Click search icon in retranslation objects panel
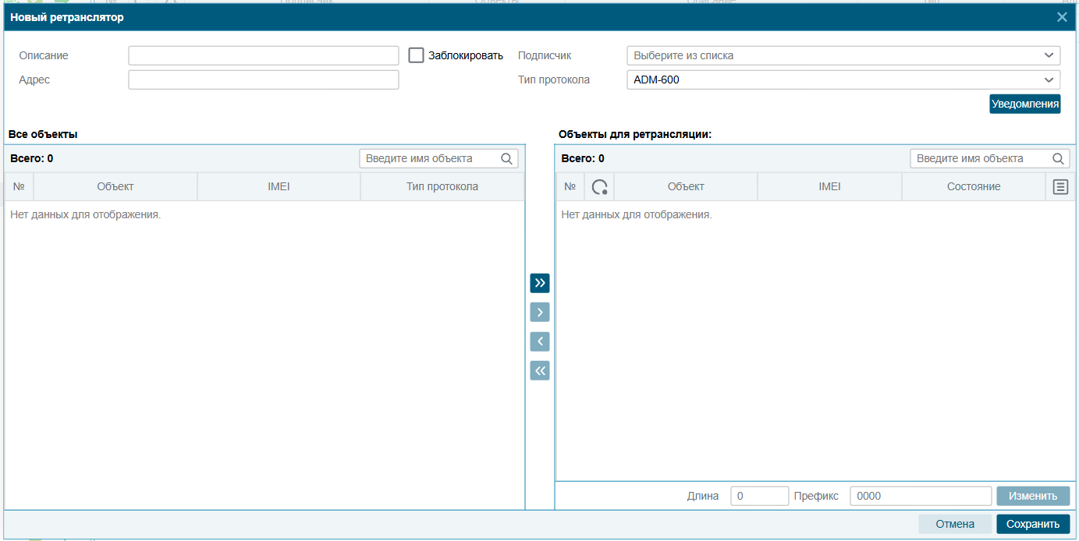The height and width of the screenshot is (541, 1079). (1058, 158)
